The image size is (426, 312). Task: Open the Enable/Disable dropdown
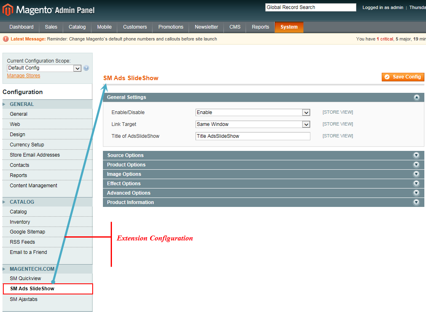[253, 112]
